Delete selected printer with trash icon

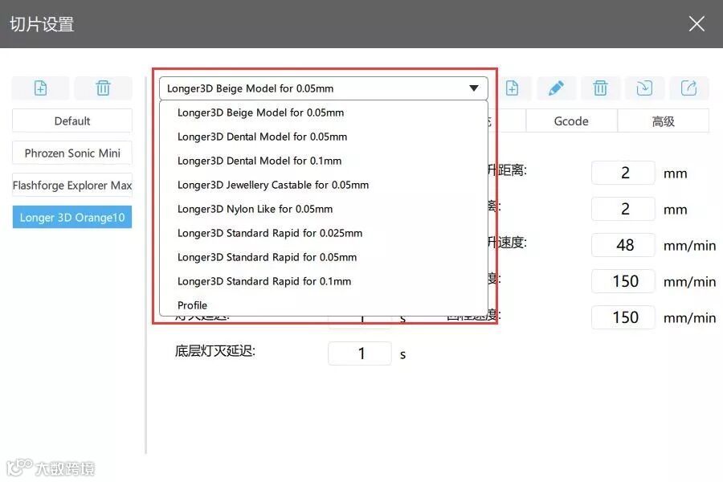[103, 88]
